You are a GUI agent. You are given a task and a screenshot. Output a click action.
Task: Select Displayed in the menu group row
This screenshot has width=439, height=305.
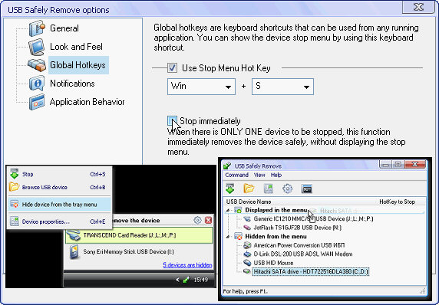[x=276, y=210]
